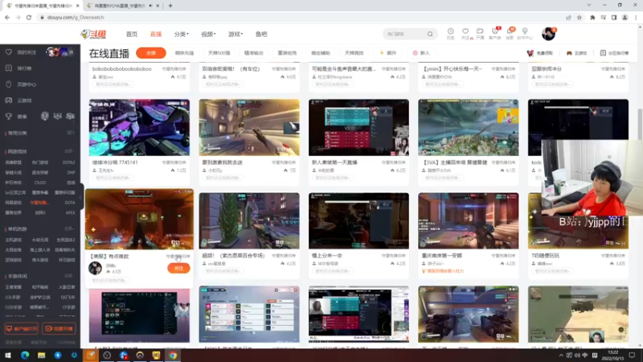The width and height of the screenshot is (643, 362).
Task: Open the creator center lightbulb icon
Action: [x=525, y=34]
